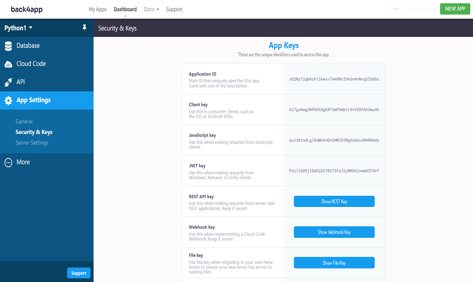
Task: Click the Cloud Code cloud icon
Action: (8, 64)
